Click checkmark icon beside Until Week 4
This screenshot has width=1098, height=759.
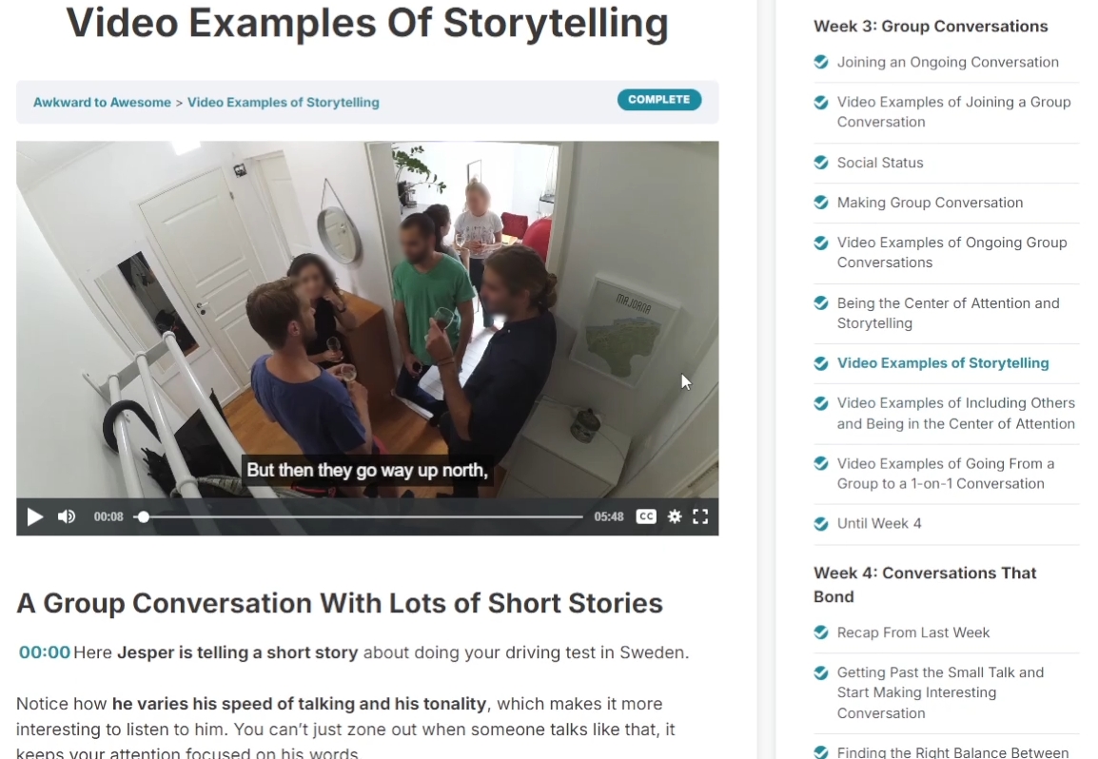821,524
